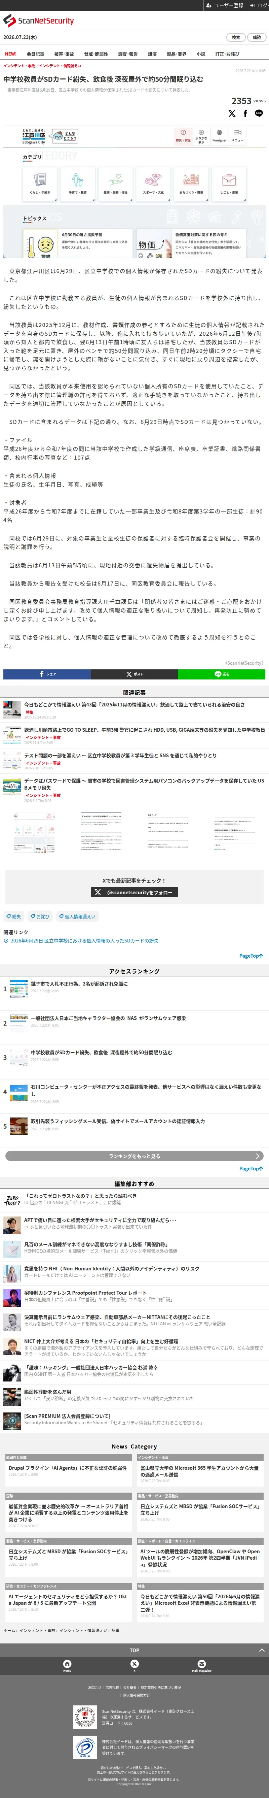Click the Foreigner globe icon
The height and width of the screenshot is (1798, 269).
[220, 135]
